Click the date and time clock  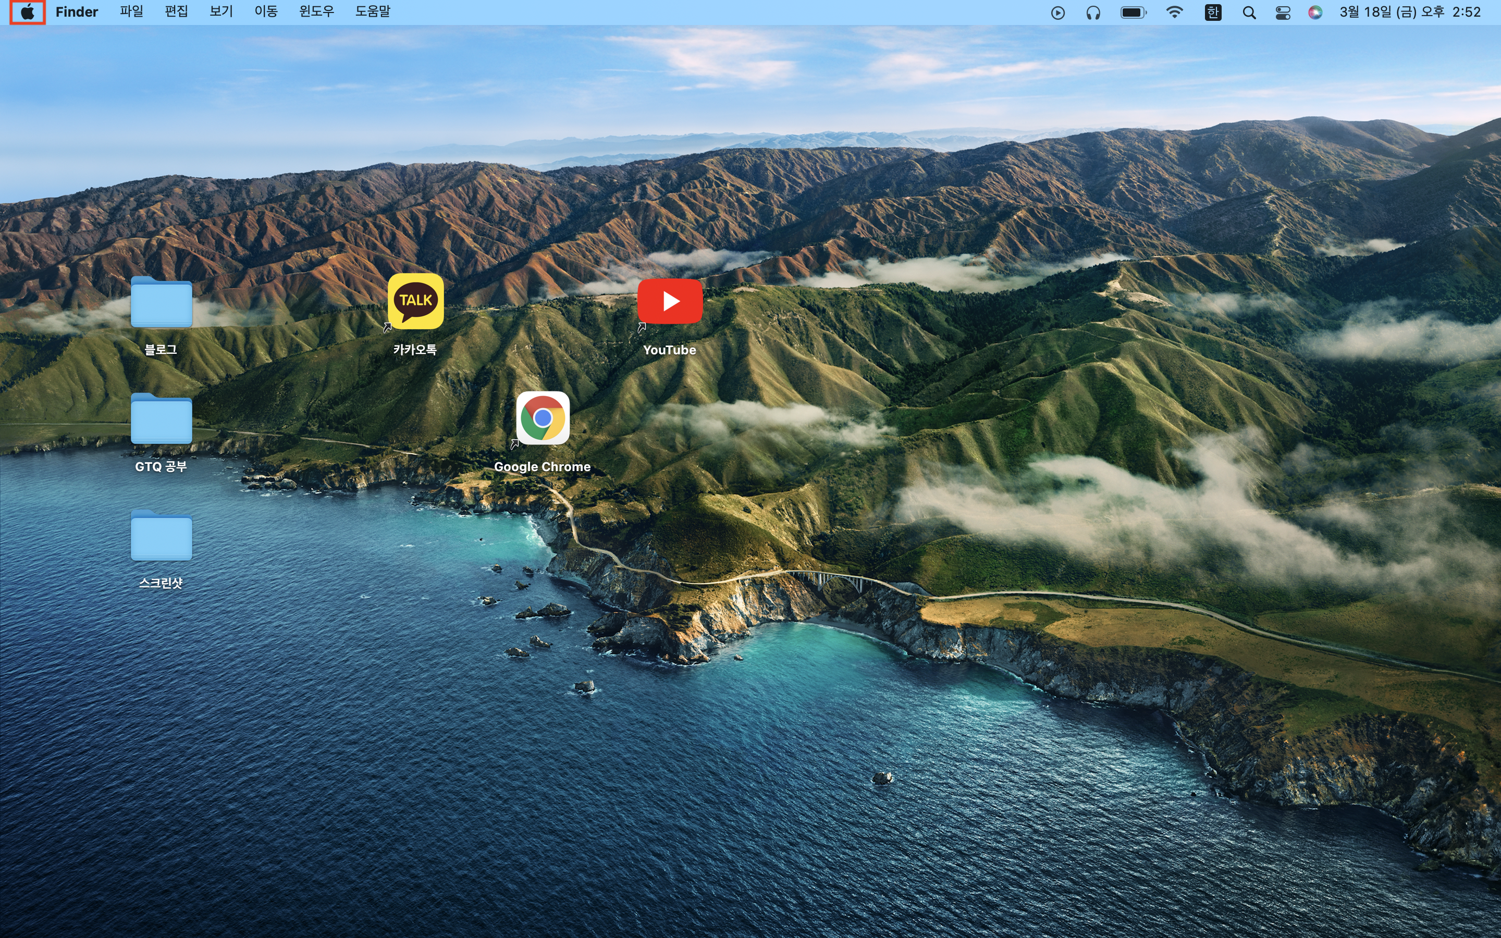pyautogui.click(x=1410, y=12)
